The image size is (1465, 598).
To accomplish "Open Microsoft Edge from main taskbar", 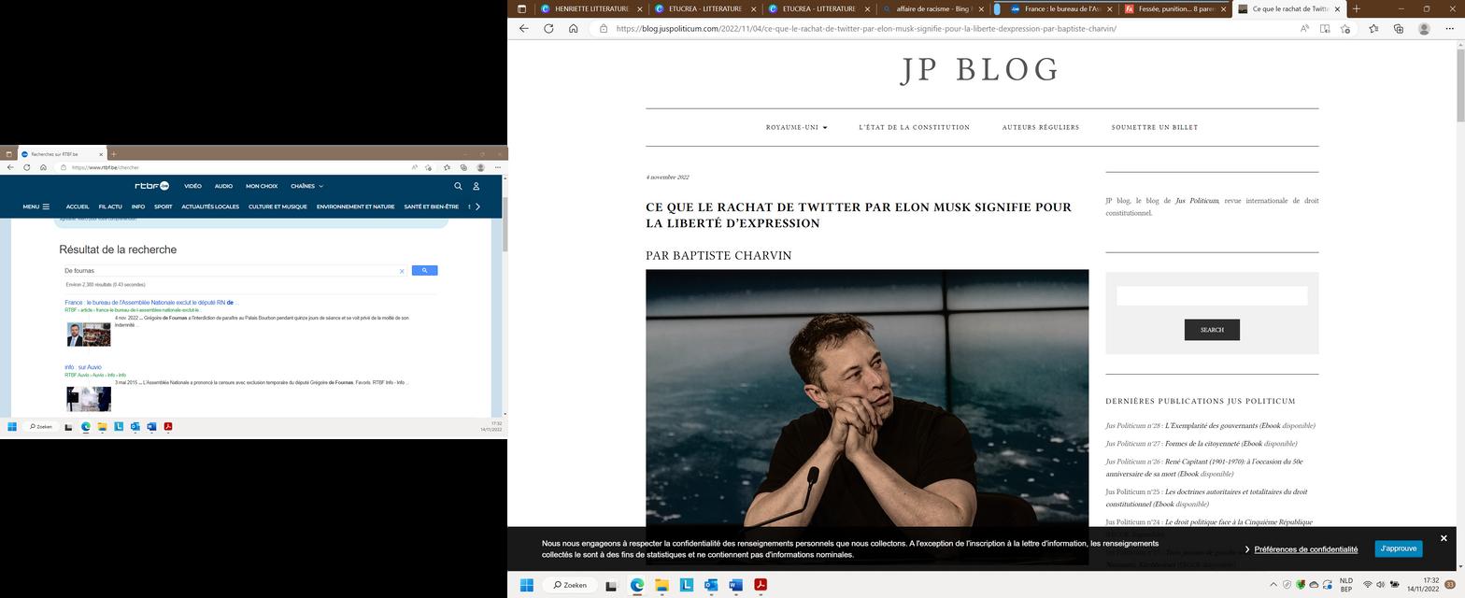I will (637, 585).
